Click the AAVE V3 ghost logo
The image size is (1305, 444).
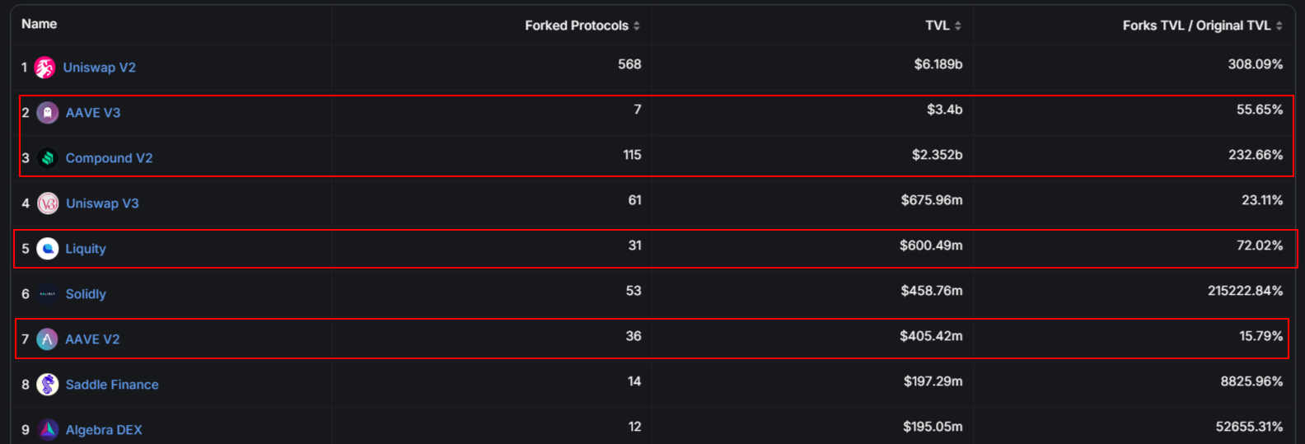(x=48, y=113)
